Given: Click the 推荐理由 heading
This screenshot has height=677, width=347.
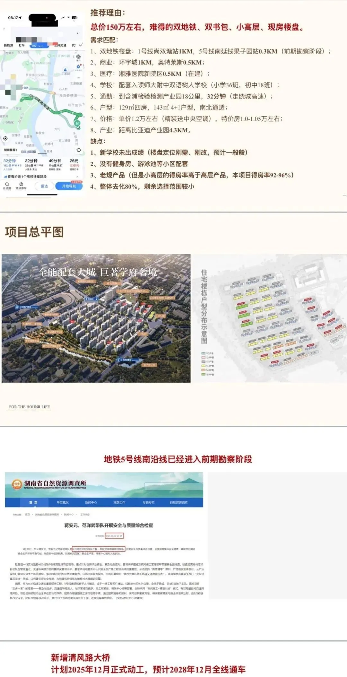Looking at the screenshot, I should pos(108,13).
